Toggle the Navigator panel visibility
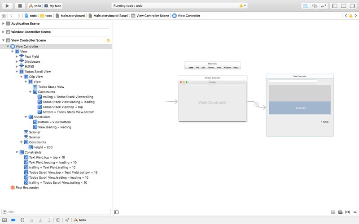Image resolution: width=359 pixels, height=224 pixels. coord(334,6)
